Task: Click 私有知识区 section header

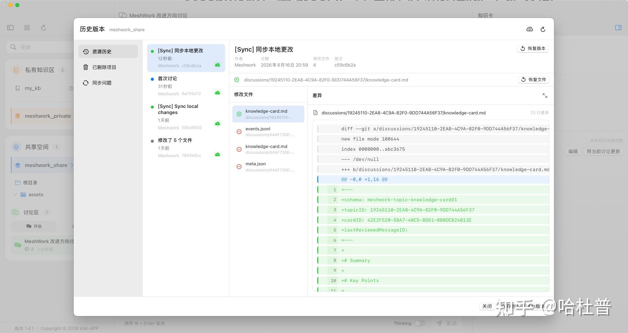Action: pyautogui.click(x=39, y=70)
